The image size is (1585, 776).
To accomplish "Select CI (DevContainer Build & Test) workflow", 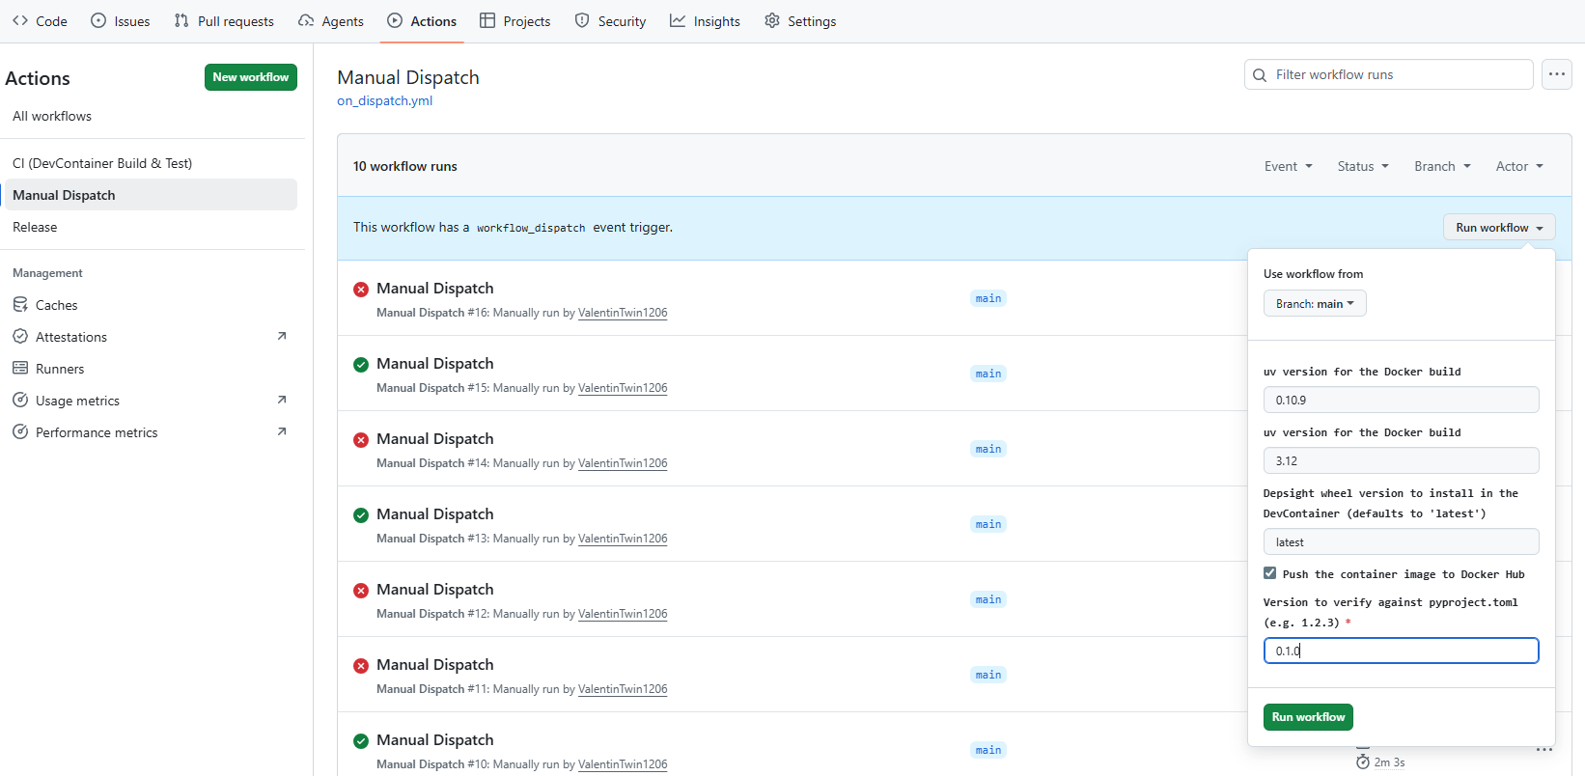I will coord(102,163).
